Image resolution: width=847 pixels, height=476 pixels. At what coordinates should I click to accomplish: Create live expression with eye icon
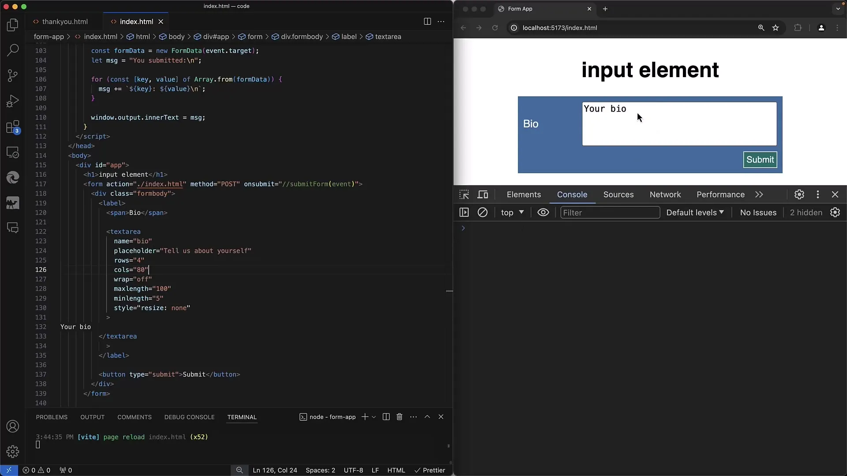click(543, 212)
